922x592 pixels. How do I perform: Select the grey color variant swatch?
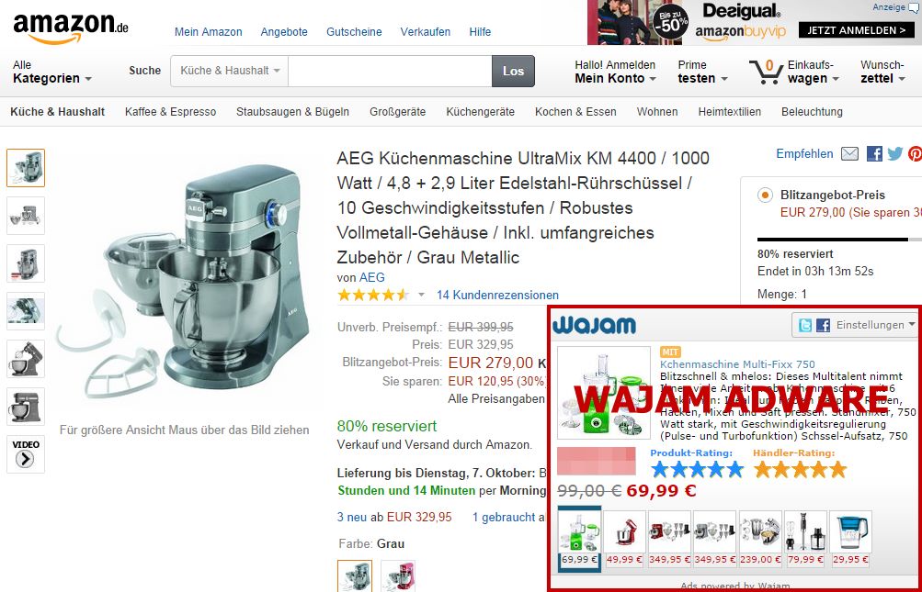[355, 575]
